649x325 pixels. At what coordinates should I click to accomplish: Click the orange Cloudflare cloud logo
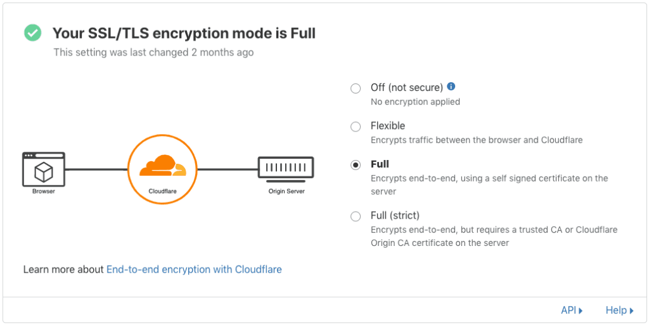click(164, 166)
